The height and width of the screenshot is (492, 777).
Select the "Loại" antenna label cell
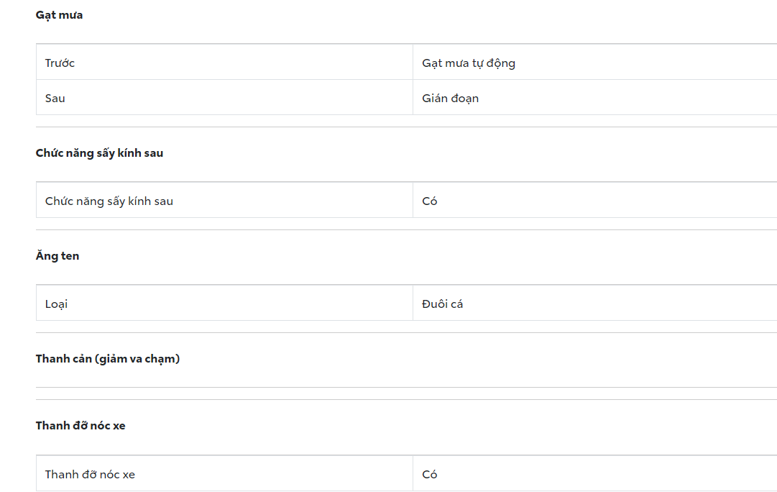(56, 304)
